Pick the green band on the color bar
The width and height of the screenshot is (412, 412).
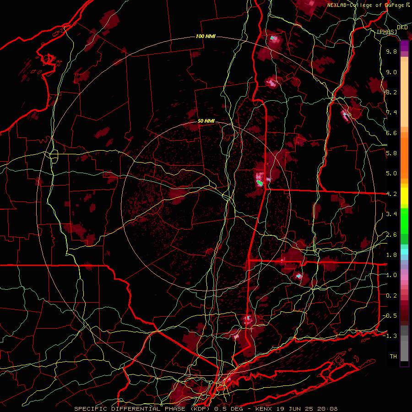tap(404, 221)
